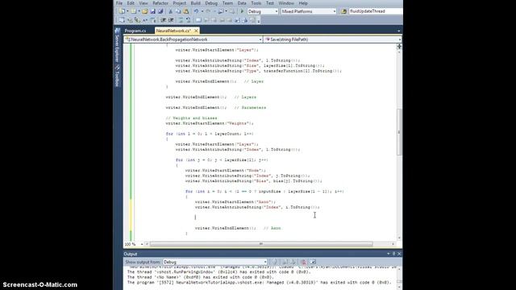Click the Increase Indent icon

tap(171, 20)
